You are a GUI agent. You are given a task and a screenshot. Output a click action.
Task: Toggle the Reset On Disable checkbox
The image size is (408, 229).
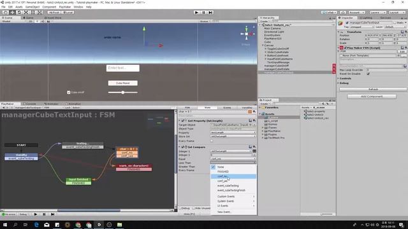coord(368,74)
